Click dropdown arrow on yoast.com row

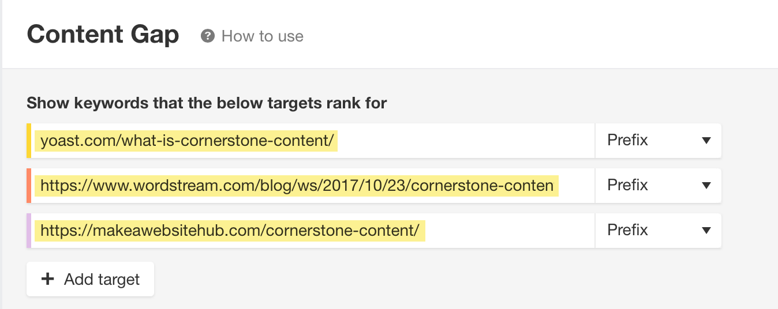(x=706, y=141)
